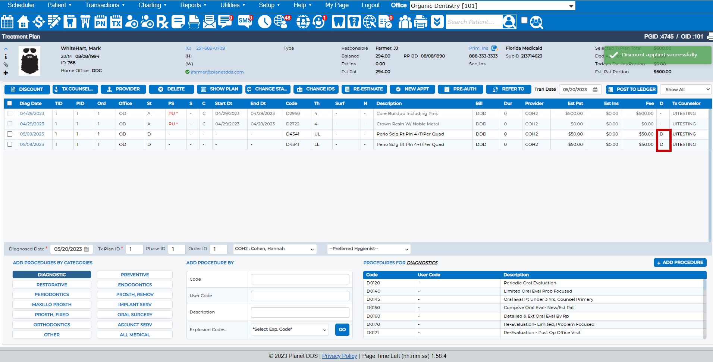
Task: Open the PN progress notes icon
Action: (100, 22)
